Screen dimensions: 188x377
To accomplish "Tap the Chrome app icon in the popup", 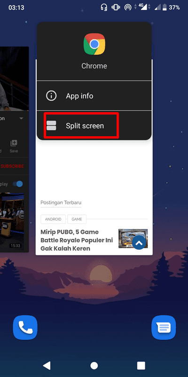I will 94,44.
